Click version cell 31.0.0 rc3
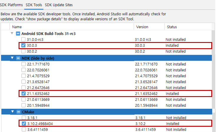Screen dimensions: 216x132 coord(143,40)
